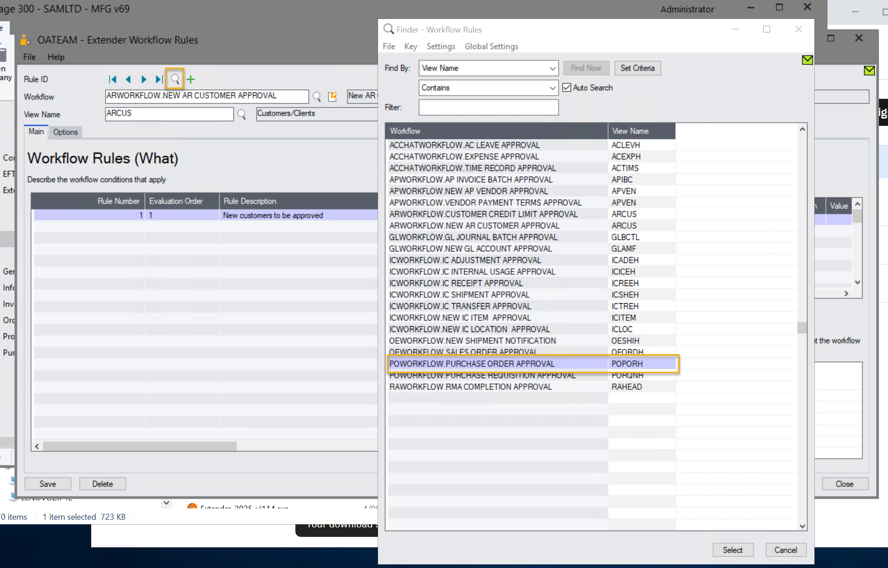Viewport: 888px width, 568px height.
Task: Add new rule with green plus
Action: pyautogui.click(x=191, y=79)
